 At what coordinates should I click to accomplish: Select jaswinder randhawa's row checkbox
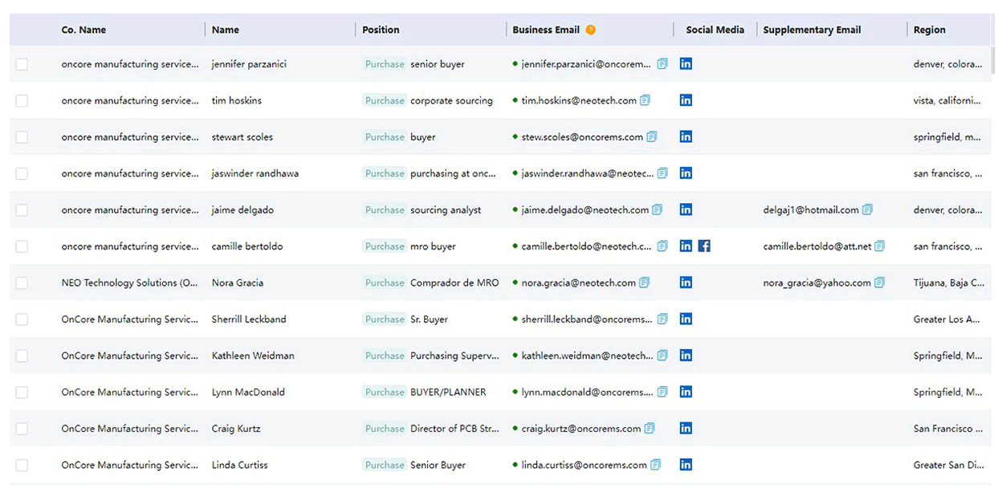(x=22, y=173)
